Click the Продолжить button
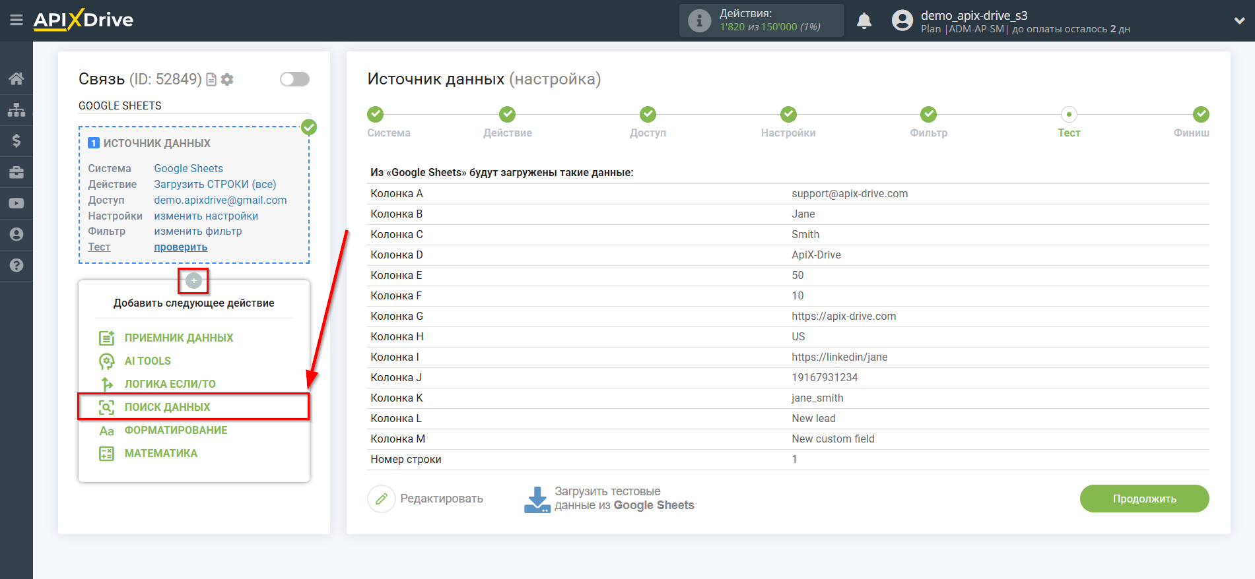 coord(1144,499)
